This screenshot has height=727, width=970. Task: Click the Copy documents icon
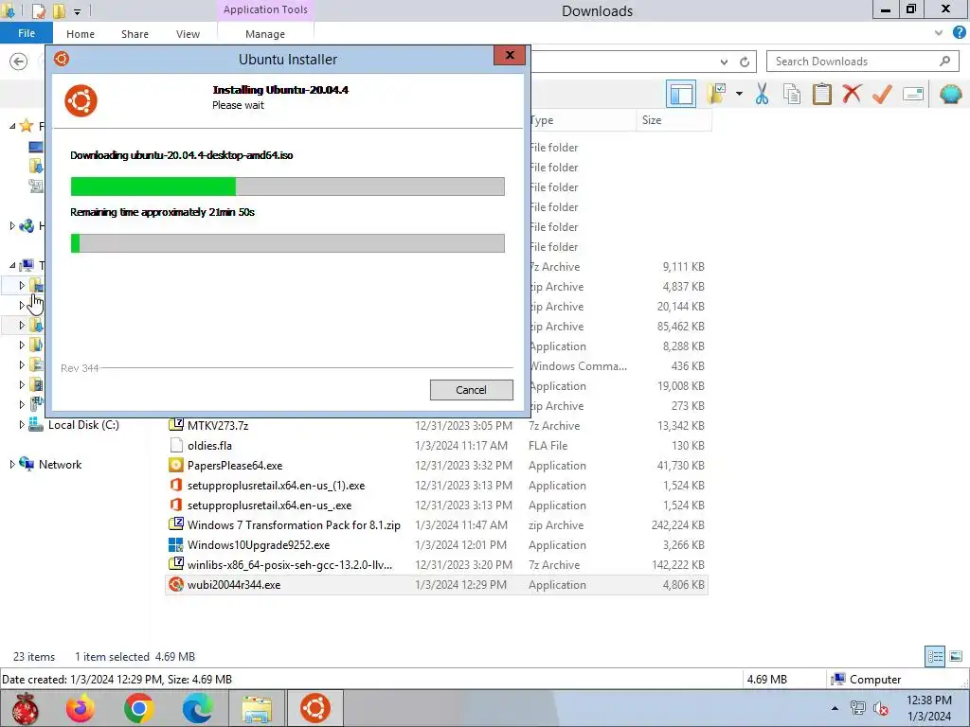[x=792, y=94]
